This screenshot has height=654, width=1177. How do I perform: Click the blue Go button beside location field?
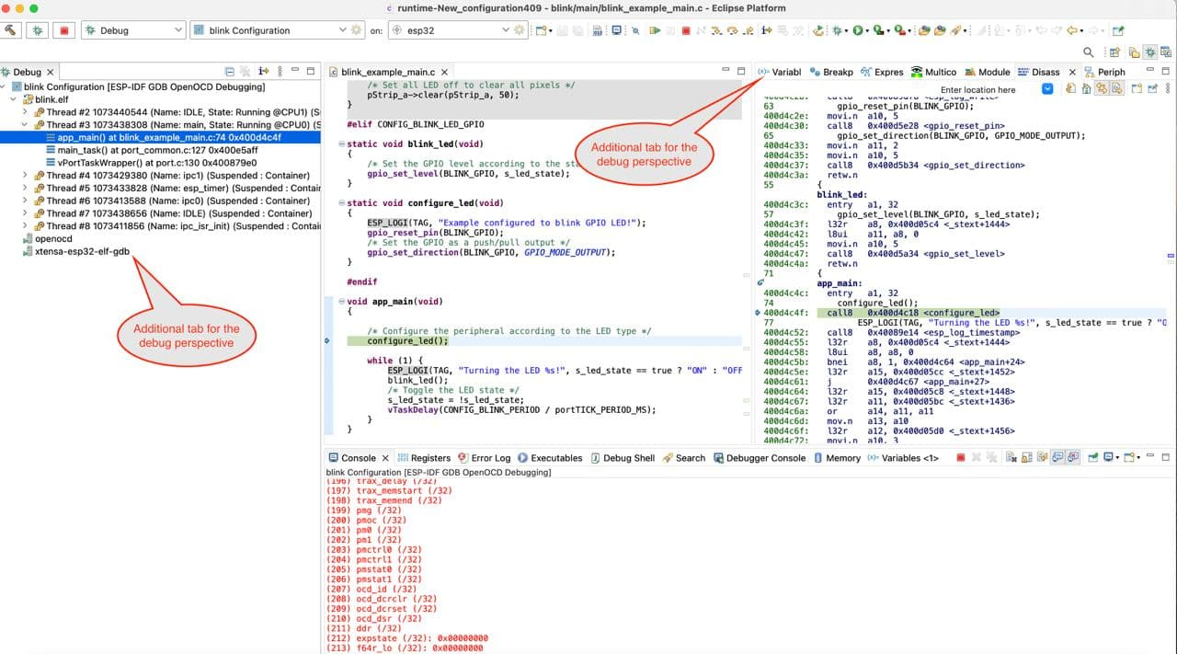pos(1048,89)
